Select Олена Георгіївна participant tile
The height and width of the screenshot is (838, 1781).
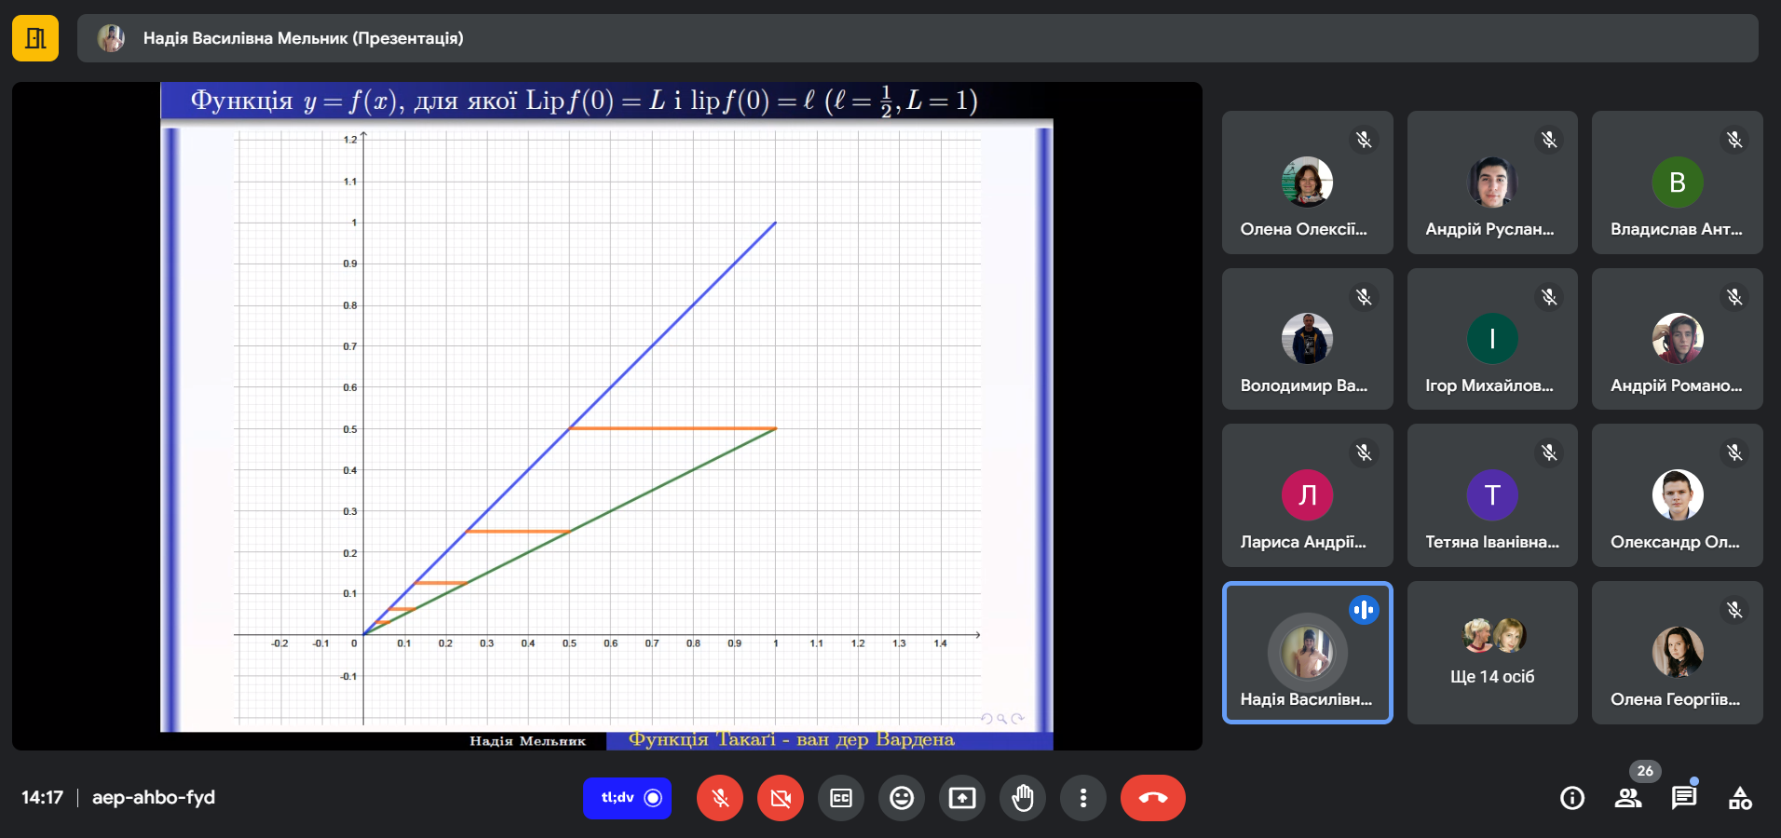coord(1677,653)
